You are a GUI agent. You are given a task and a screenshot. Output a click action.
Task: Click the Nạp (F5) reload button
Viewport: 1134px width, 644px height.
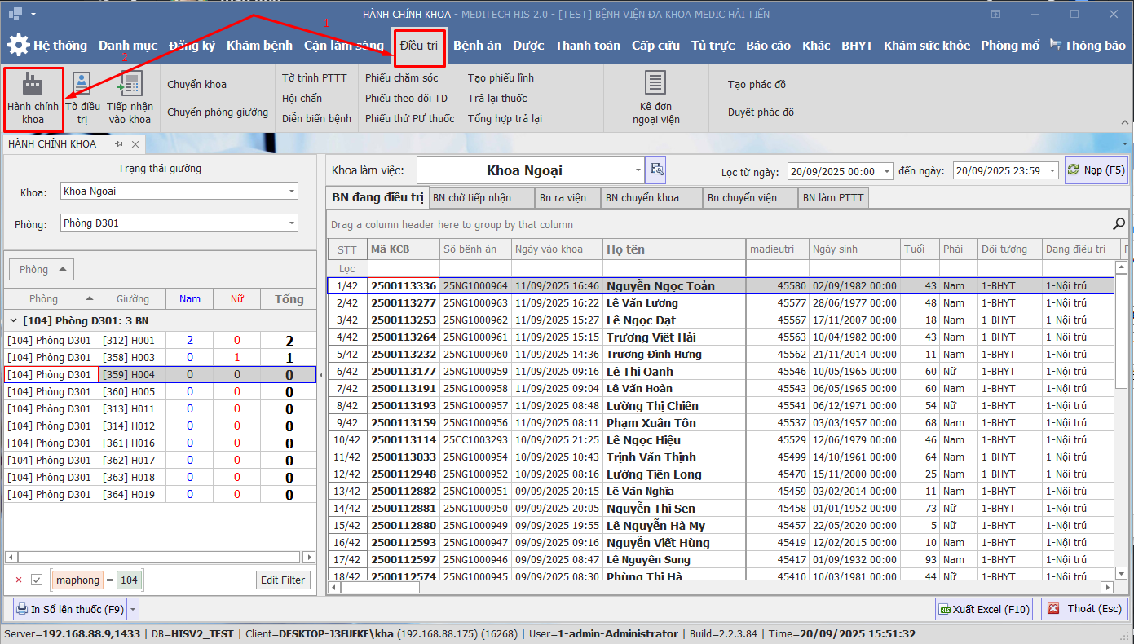click(x=1096, y=170)
